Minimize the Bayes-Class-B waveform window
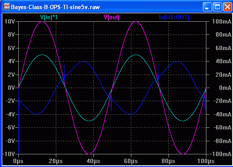 pos(207,7)
